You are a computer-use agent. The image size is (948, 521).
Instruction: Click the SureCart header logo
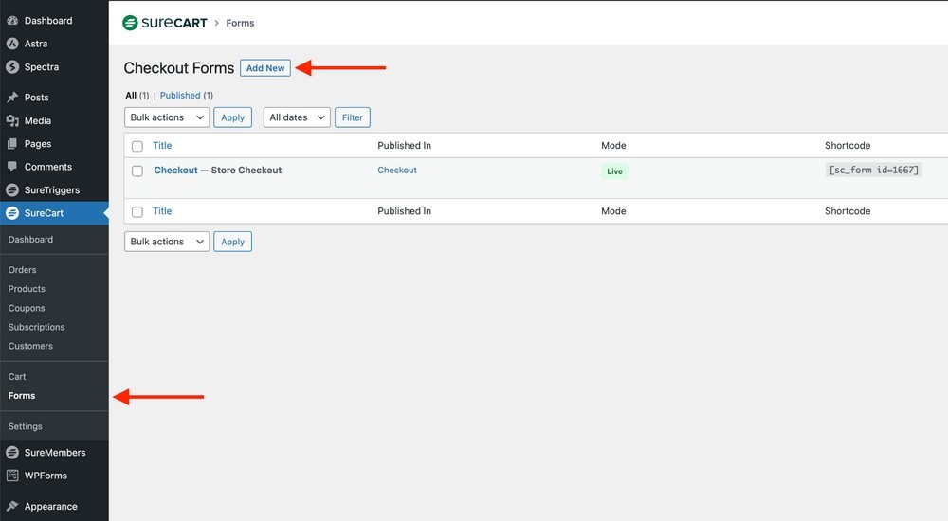[x=164, y=23]
